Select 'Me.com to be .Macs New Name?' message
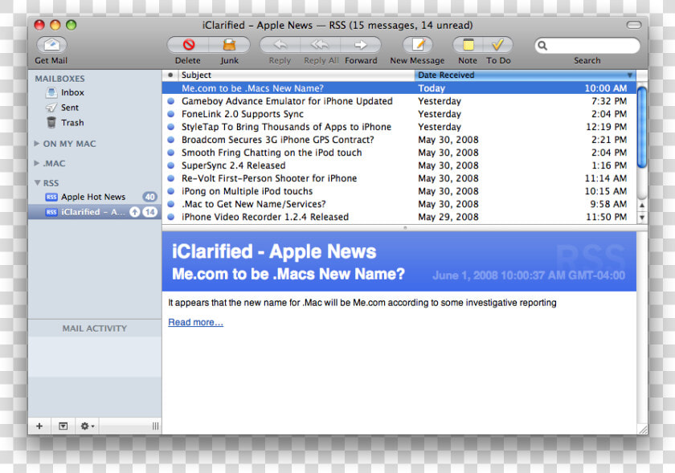 click(x=399, y=88)
